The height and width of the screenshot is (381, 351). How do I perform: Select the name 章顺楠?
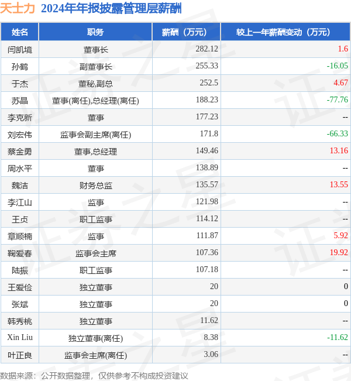click(20, 236)
